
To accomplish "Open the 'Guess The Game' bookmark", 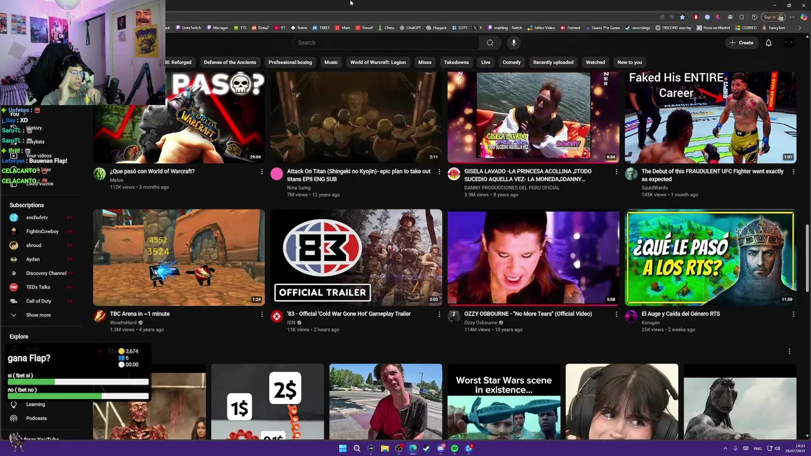I will 602,28.
